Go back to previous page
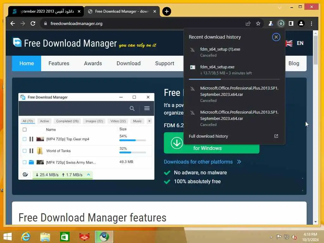Image resolution: width=324 pixels, height=243 pixels. pyautogui.click(x=13, y=23)
